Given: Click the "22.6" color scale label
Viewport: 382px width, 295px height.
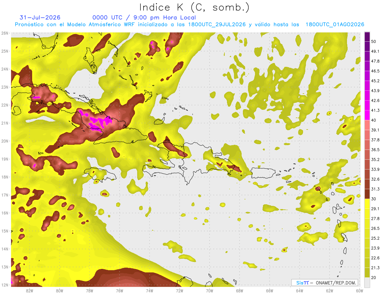Looking at the screenshot, I should point(375,258).
